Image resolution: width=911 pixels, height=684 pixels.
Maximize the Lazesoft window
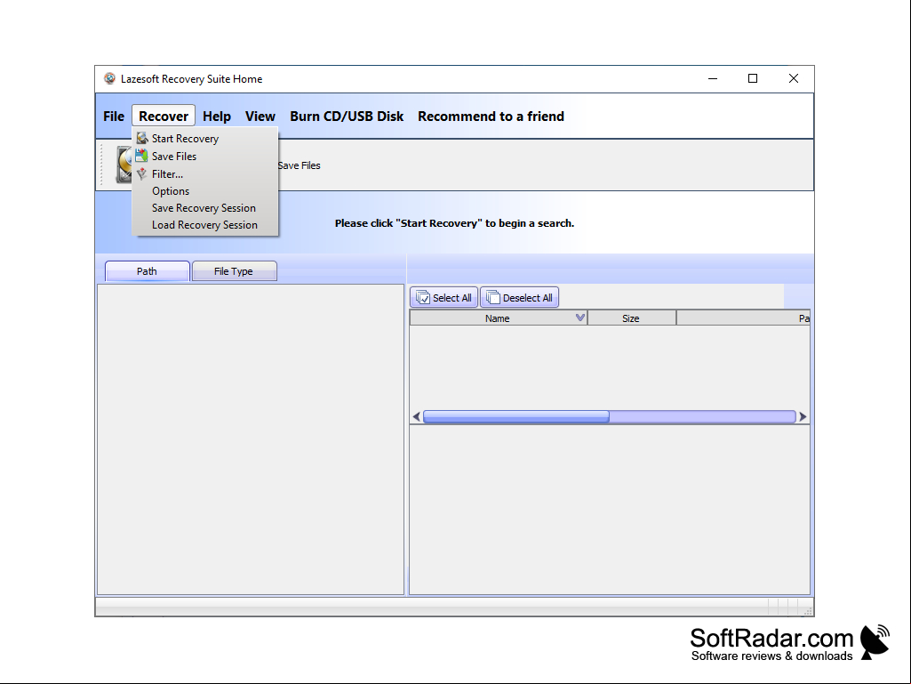[753, 78]
